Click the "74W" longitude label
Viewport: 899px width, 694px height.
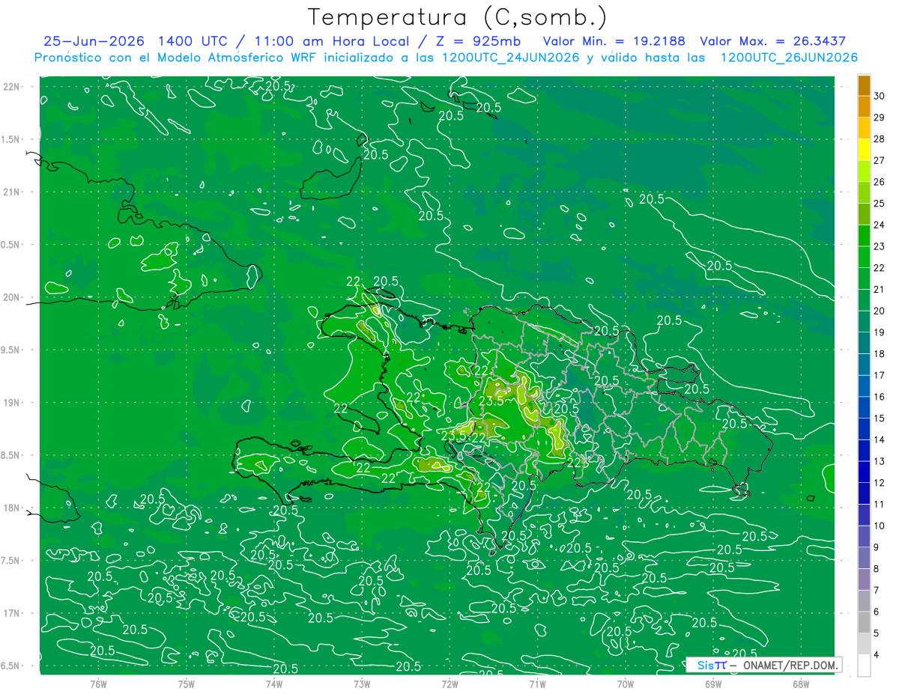[x=273, y=684]
